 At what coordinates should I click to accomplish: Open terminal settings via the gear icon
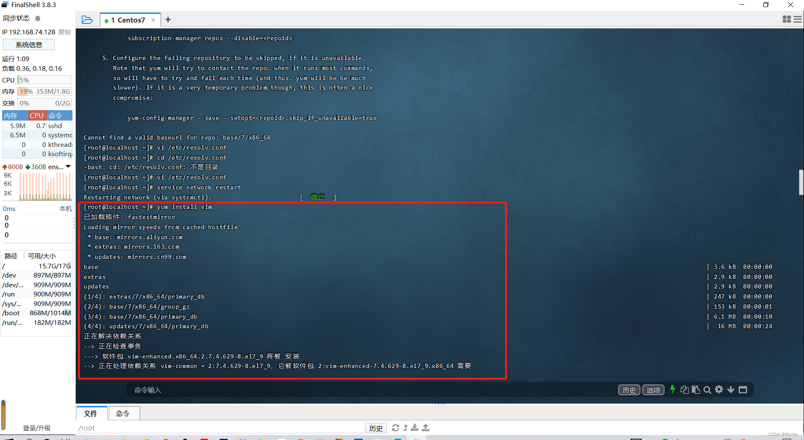click(x=719, y=390)
